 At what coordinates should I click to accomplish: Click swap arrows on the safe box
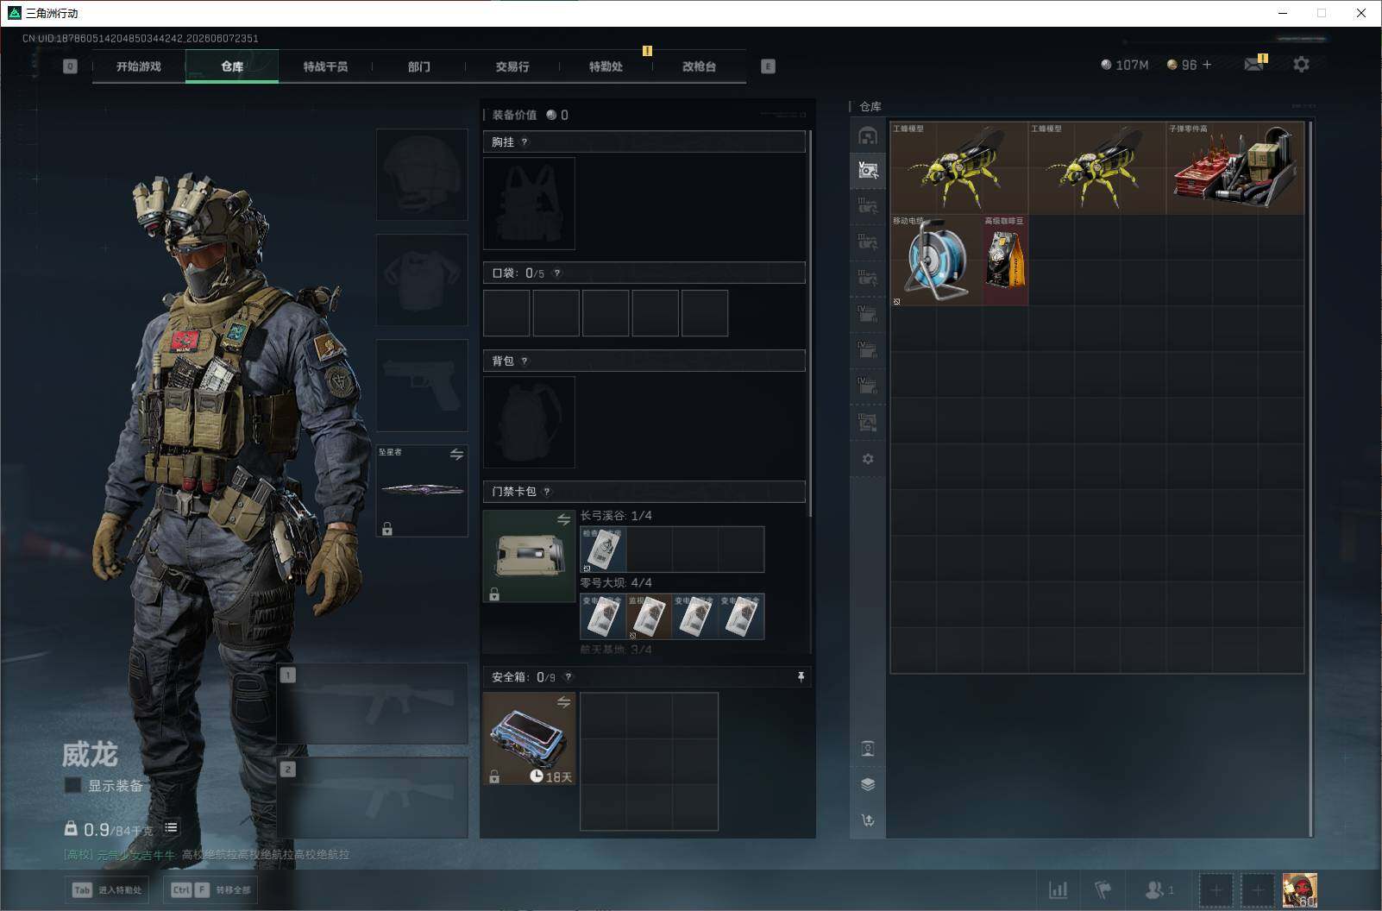point(563,702)
